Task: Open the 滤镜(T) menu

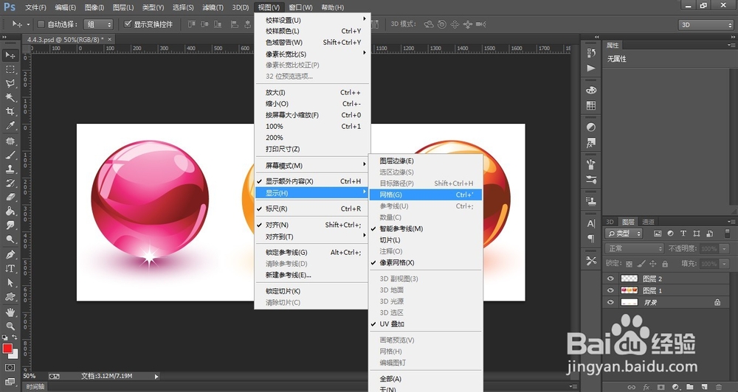Action: [213, 7]
